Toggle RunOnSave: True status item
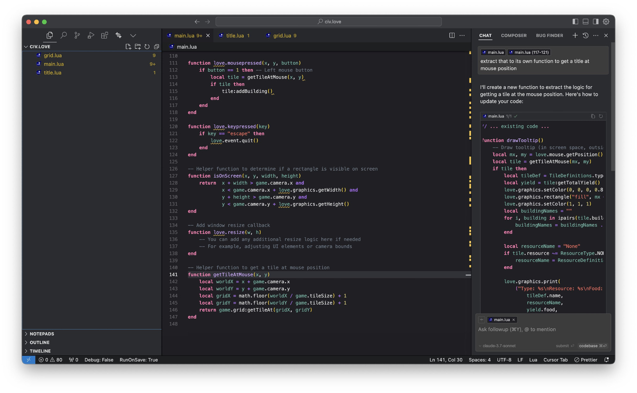Screen dimensions: 637x393 click(139, 360)
